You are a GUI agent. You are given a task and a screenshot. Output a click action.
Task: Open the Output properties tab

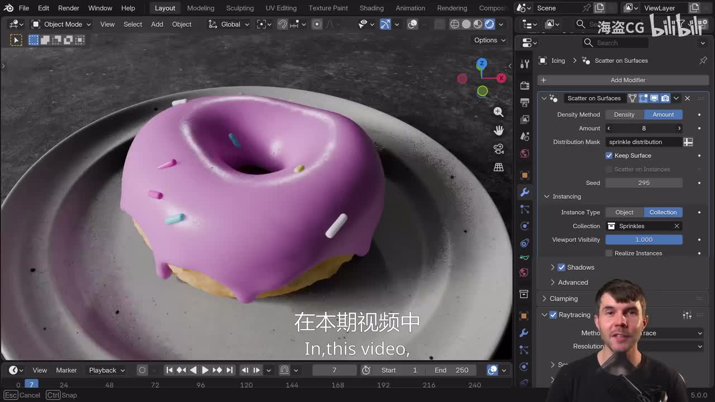(x=524, y=102)
